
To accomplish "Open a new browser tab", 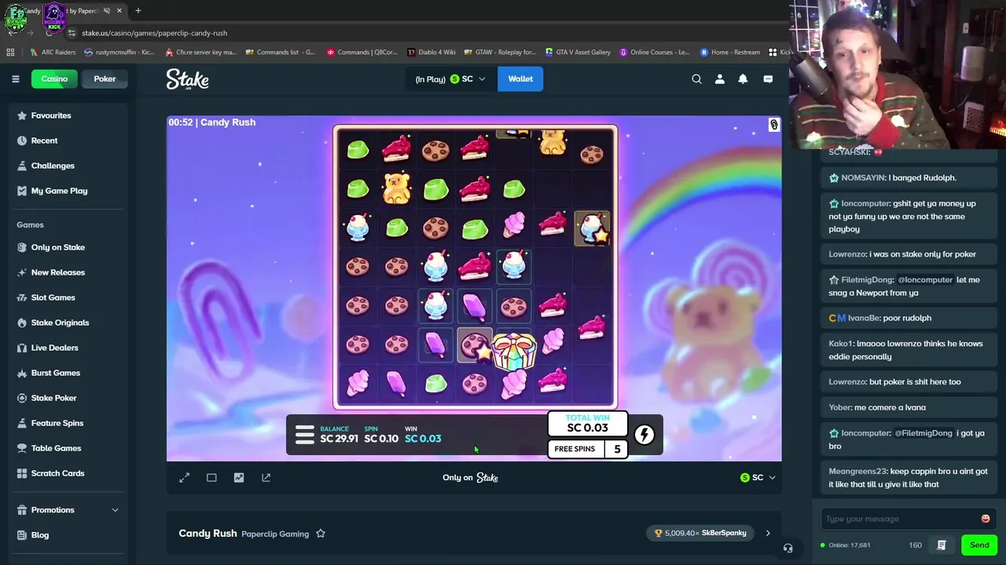I will pos(138,11).
